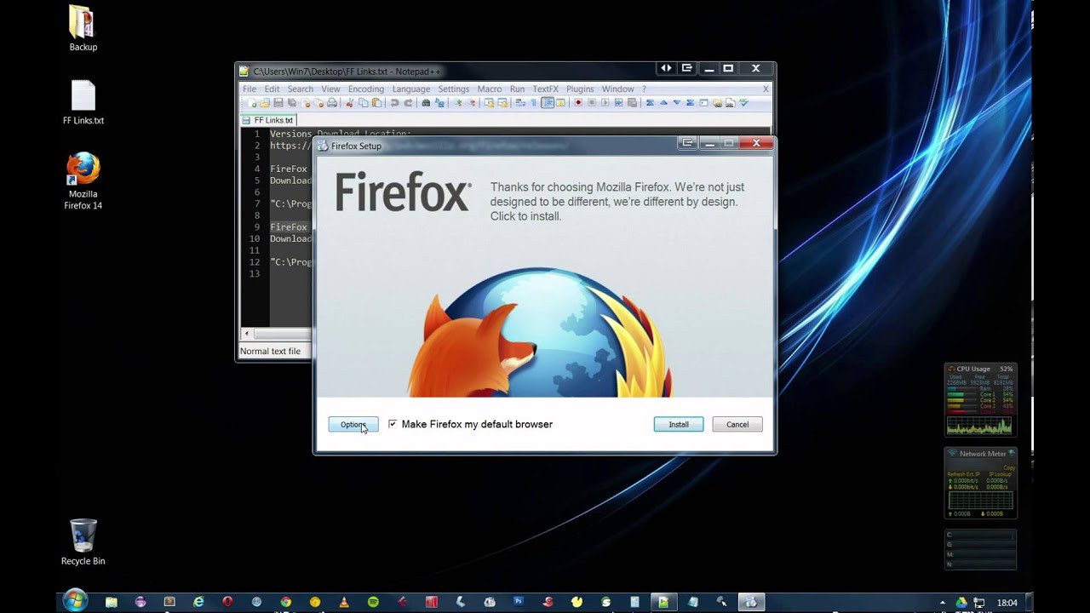
Task: Click the Install button in Firefox Setup
Action: [x=679, y=424]
